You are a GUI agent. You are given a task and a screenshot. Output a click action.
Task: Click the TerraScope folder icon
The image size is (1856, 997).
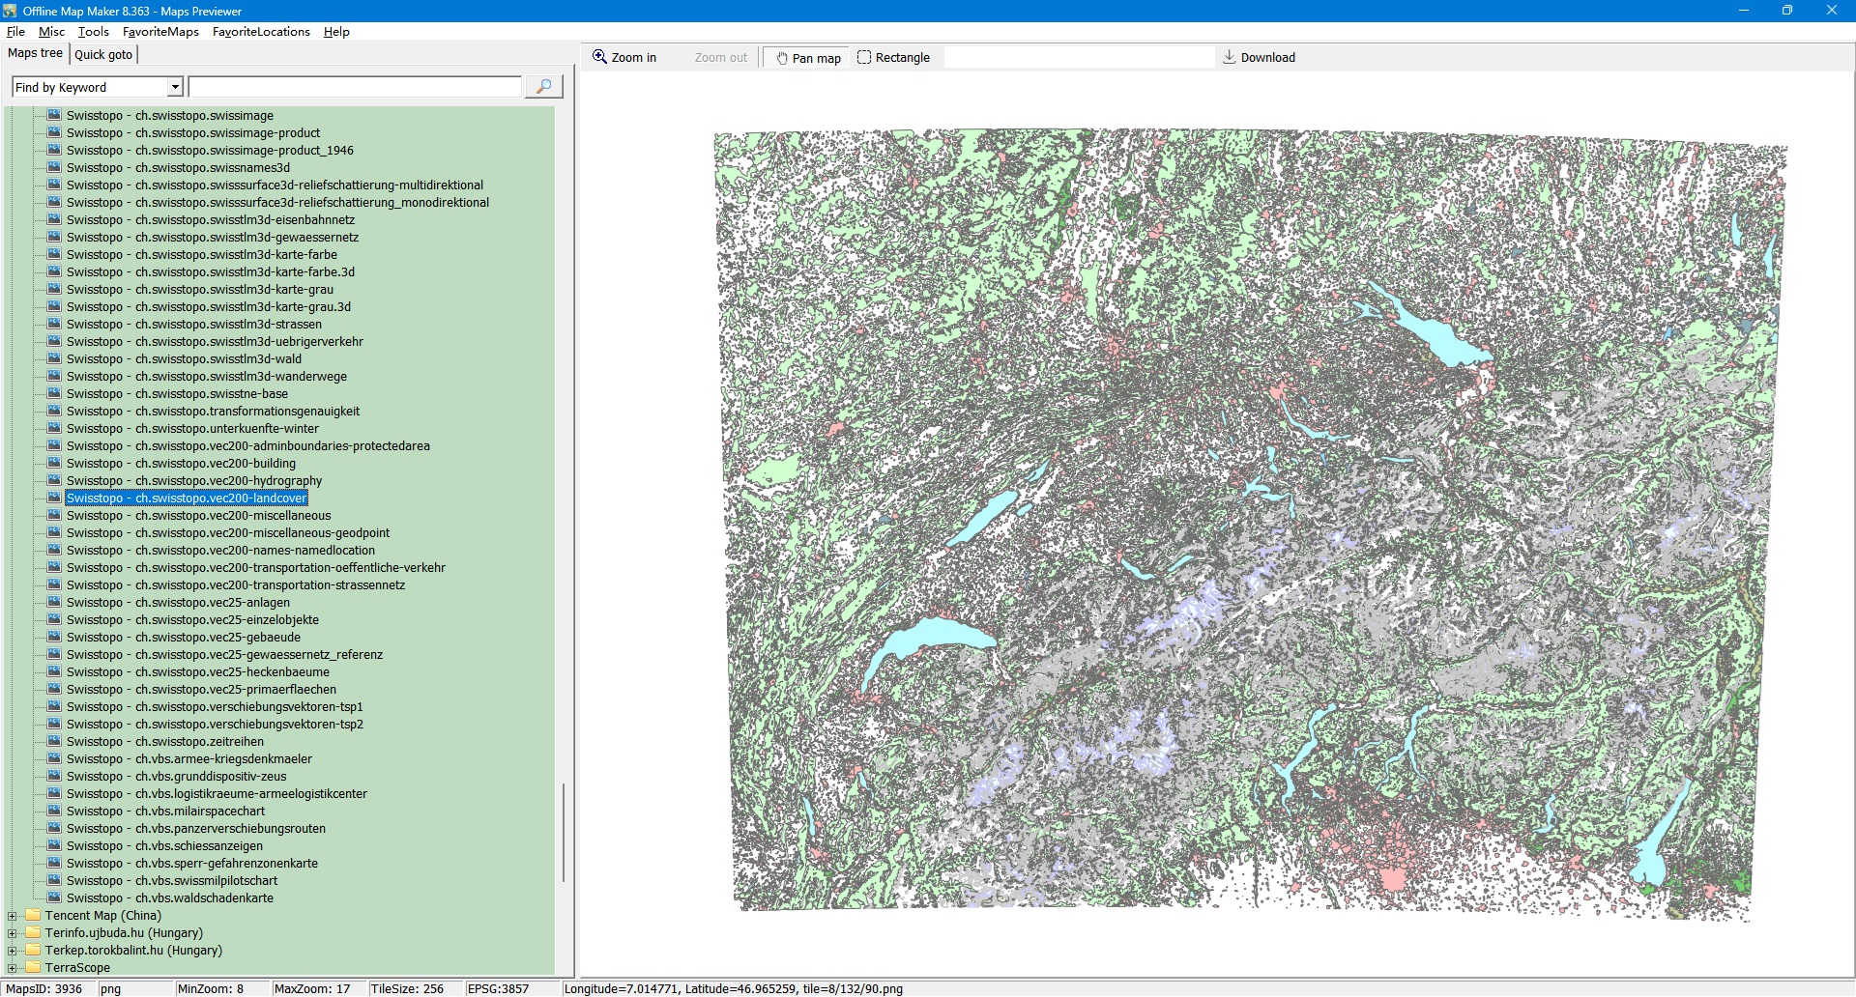pos(34,968)
